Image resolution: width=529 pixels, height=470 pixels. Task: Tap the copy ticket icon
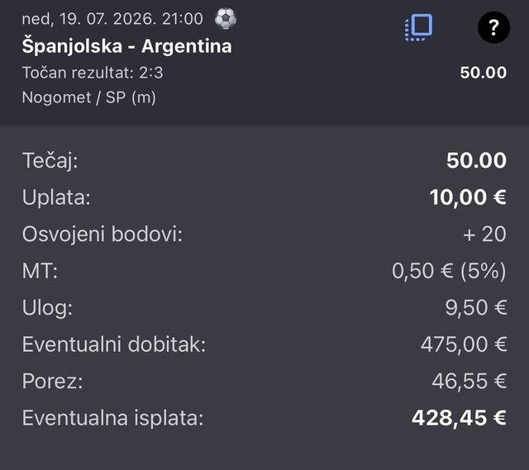(x=419, y=27)
